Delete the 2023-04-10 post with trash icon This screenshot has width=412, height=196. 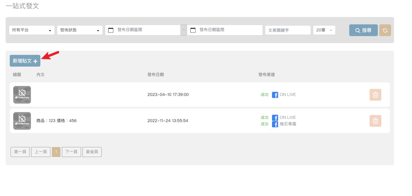pyautogui.click(x=375, y=95)
